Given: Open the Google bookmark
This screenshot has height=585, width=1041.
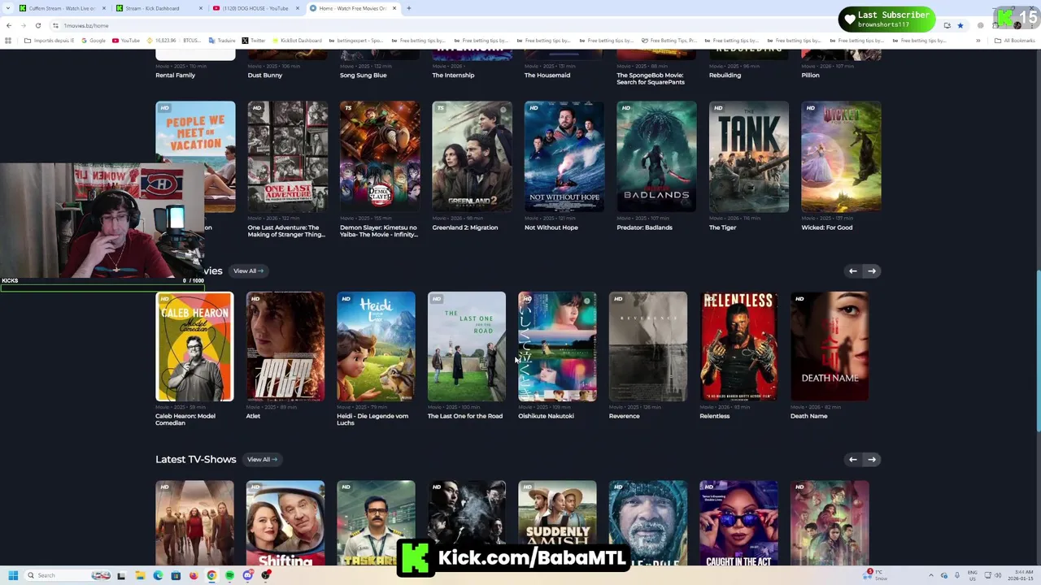Looking at the screenshot, I should tap(94, 41).
